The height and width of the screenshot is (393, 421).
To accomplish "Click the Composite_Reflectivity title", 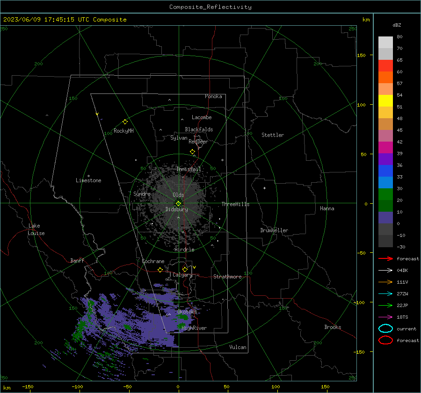I will point(210,7).
